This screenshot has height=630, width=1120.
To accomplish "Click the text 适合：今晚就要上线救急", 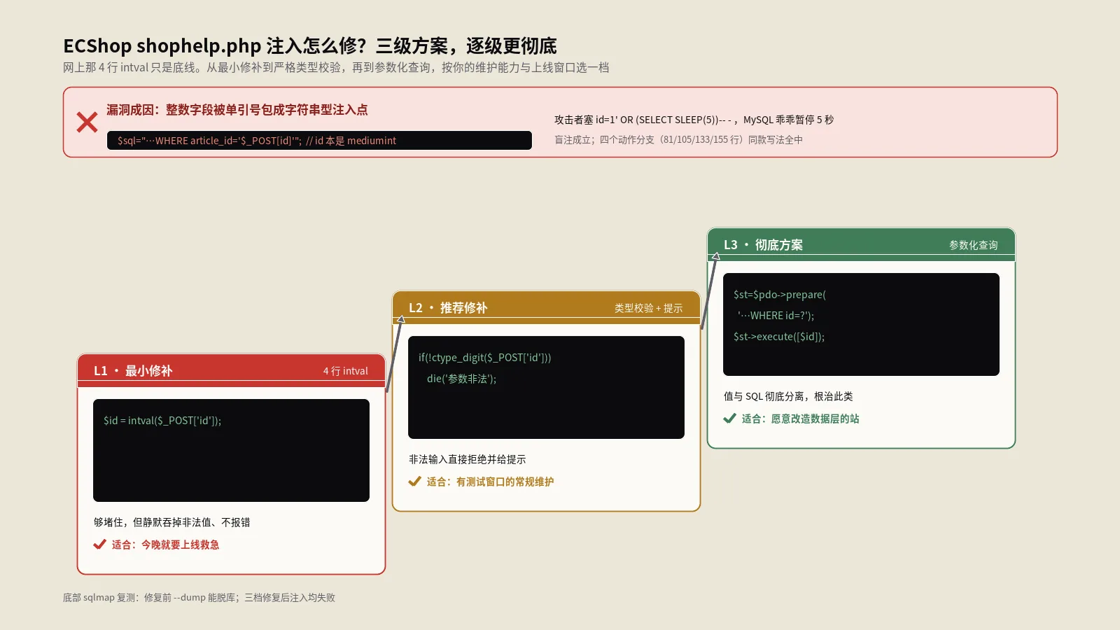I will (x=165, y=544).
